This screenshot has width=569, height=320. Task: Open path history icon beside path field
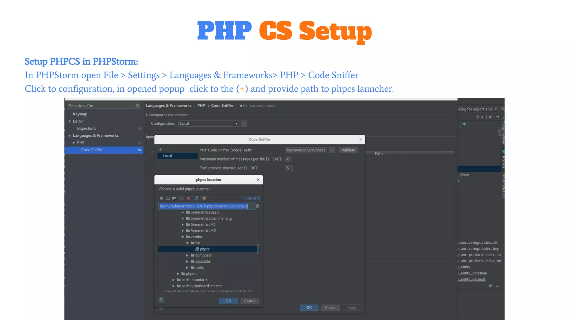pyautogui.click(x=258, y=206)
